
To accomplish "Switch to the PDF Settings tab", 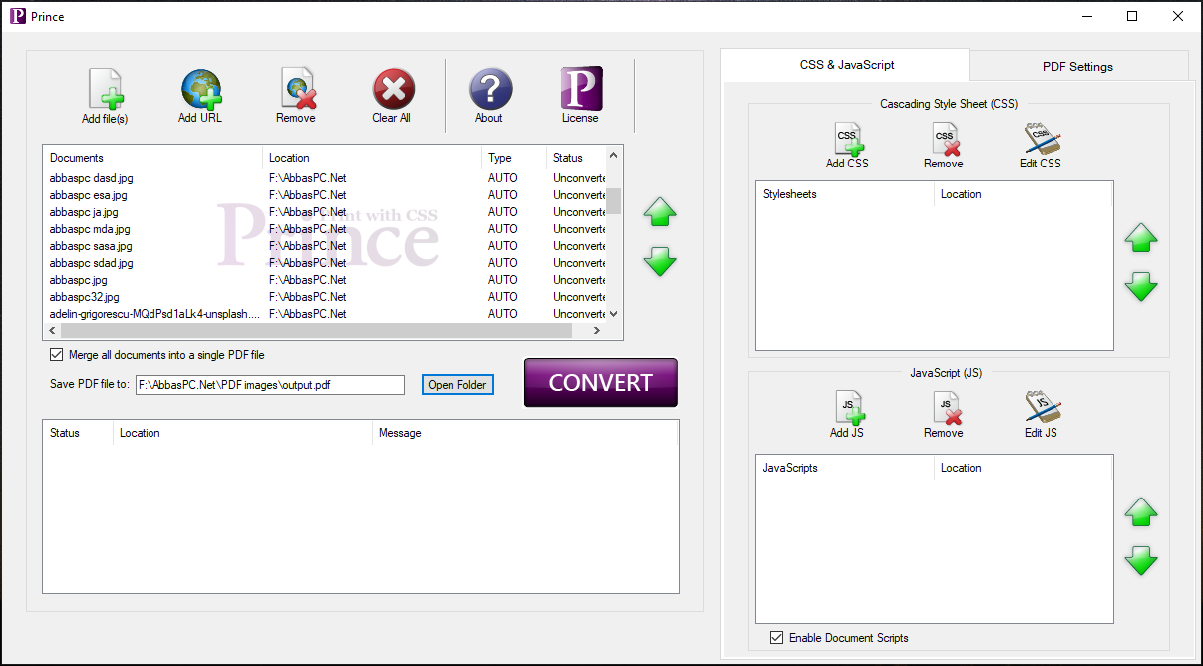I will [x=1078, y=66].
